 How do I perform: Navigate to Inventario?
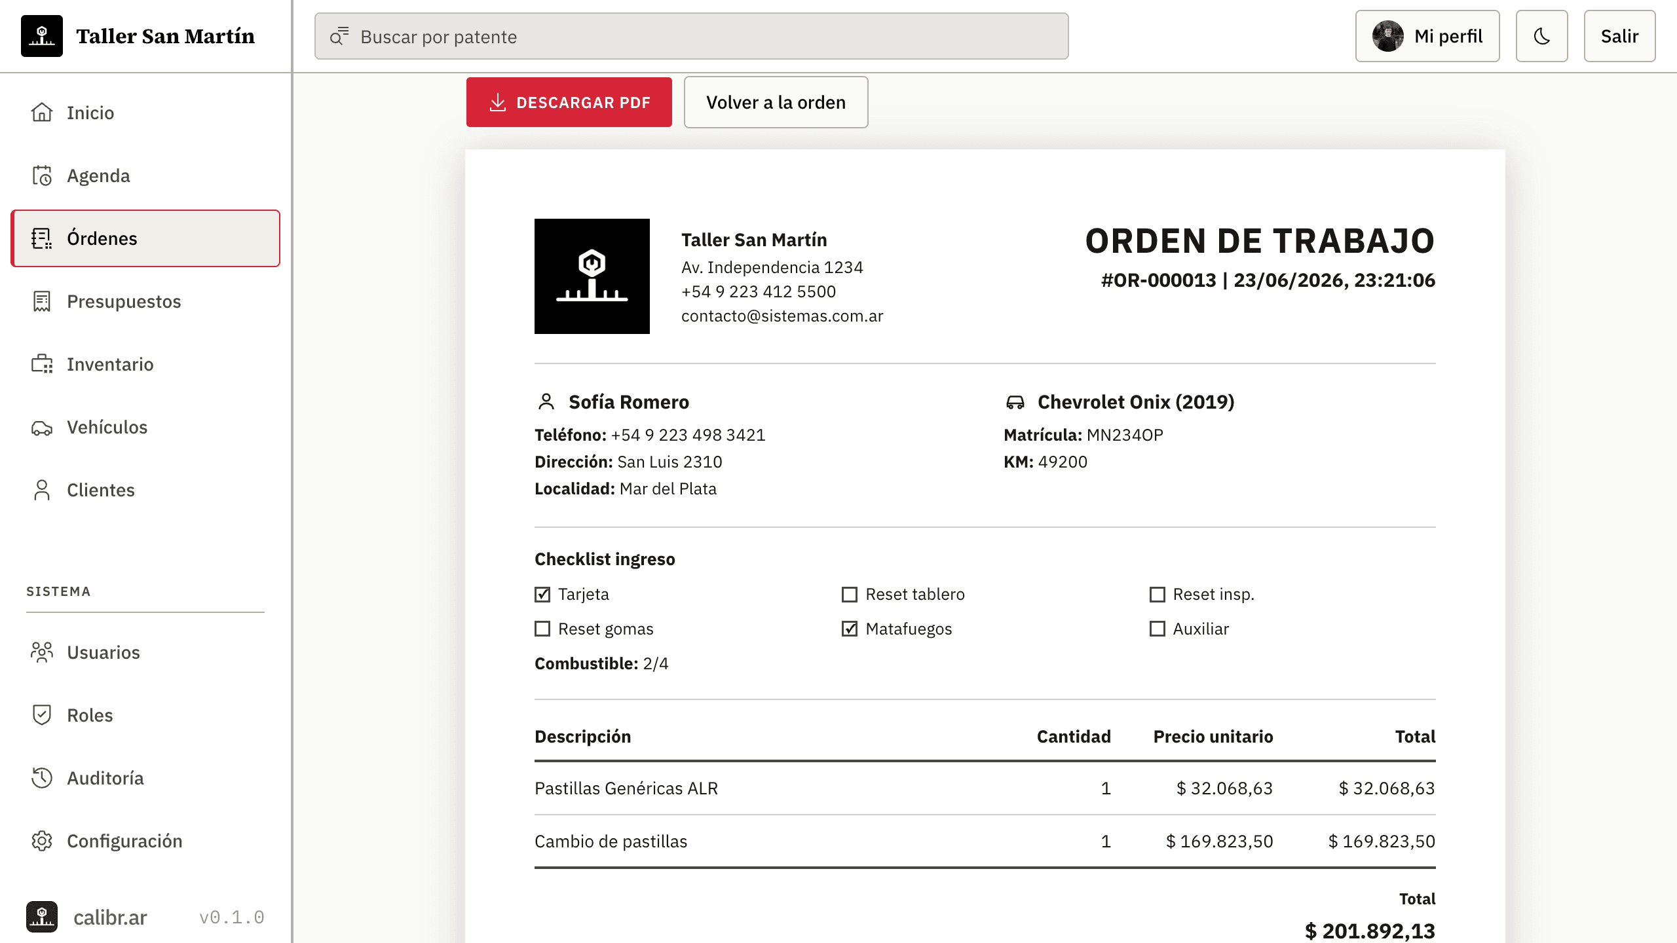(x=145, y=364)
